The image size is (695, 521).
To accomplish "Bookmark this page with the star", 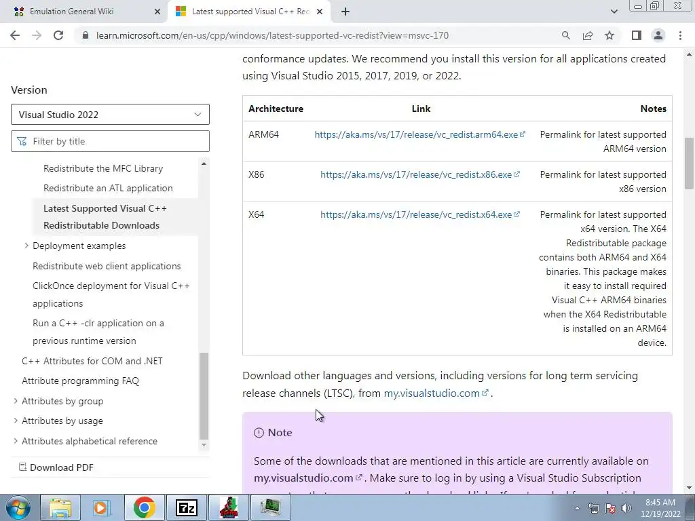I will 609,35.
